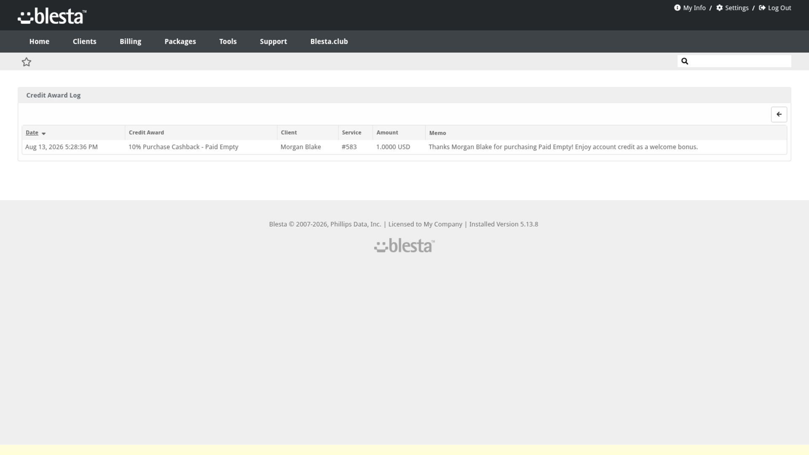Open the Clients menu
Image resolution: width=809 pixels, height=455 pixels.
[x=84, y=41]
